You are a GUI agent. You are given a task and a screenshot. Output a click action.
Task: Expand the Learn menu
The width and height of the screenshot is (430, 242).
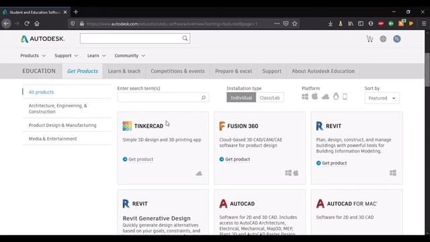[96, 56]
